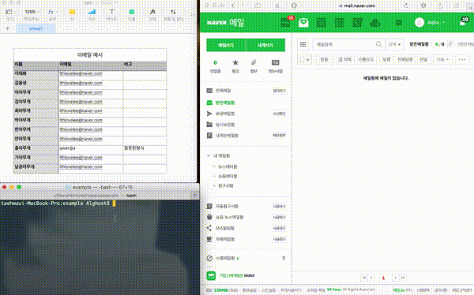The image size is (474, 295).
Task: Click the notification bell with 10 badge
Action: coord(463,22)
